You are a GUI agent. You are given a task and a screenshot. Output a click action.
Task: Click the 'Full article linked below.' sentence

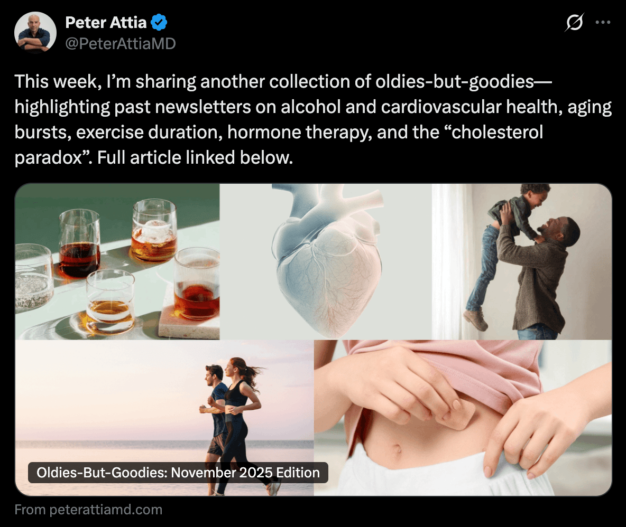[195, 158]
